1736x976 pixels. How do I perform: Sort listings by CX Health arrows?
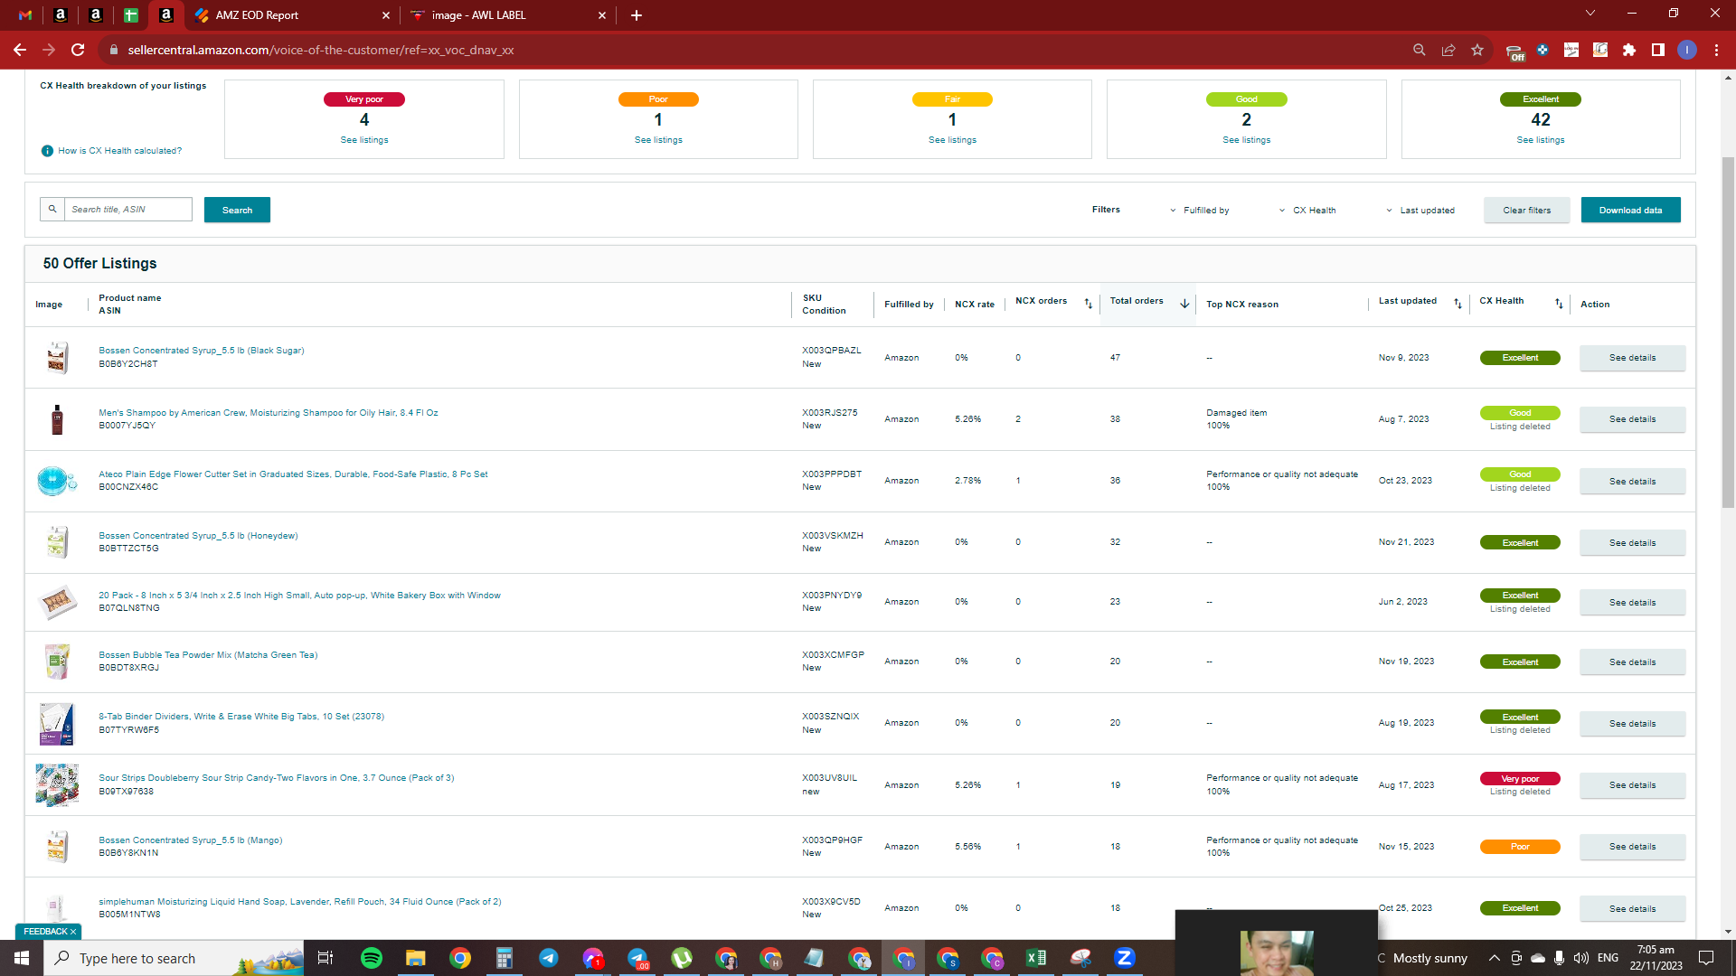pyautogui.click(x=1559, y=304)
